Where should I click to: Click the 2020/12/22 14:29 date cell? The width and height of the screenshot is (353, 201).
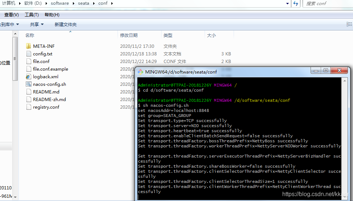point(138,61)
